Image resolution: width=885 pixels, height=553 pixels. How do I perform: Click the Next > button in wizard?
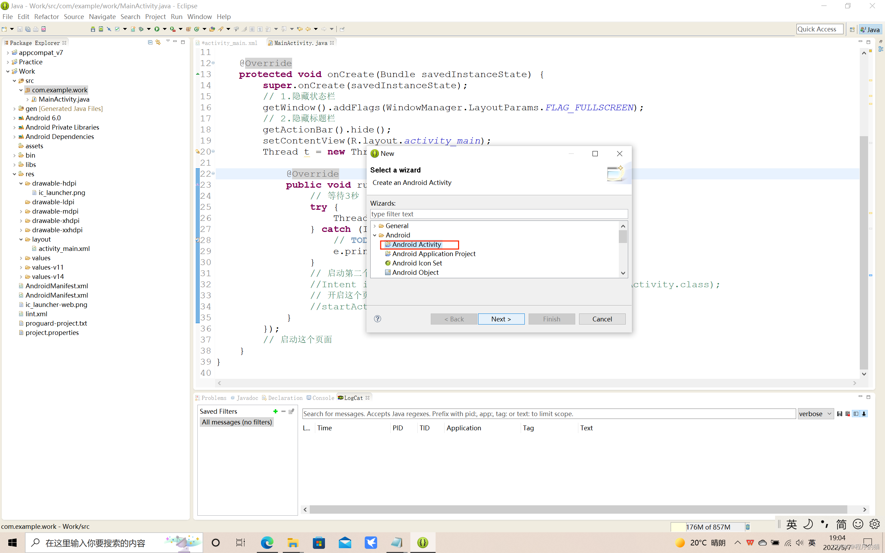501,319
